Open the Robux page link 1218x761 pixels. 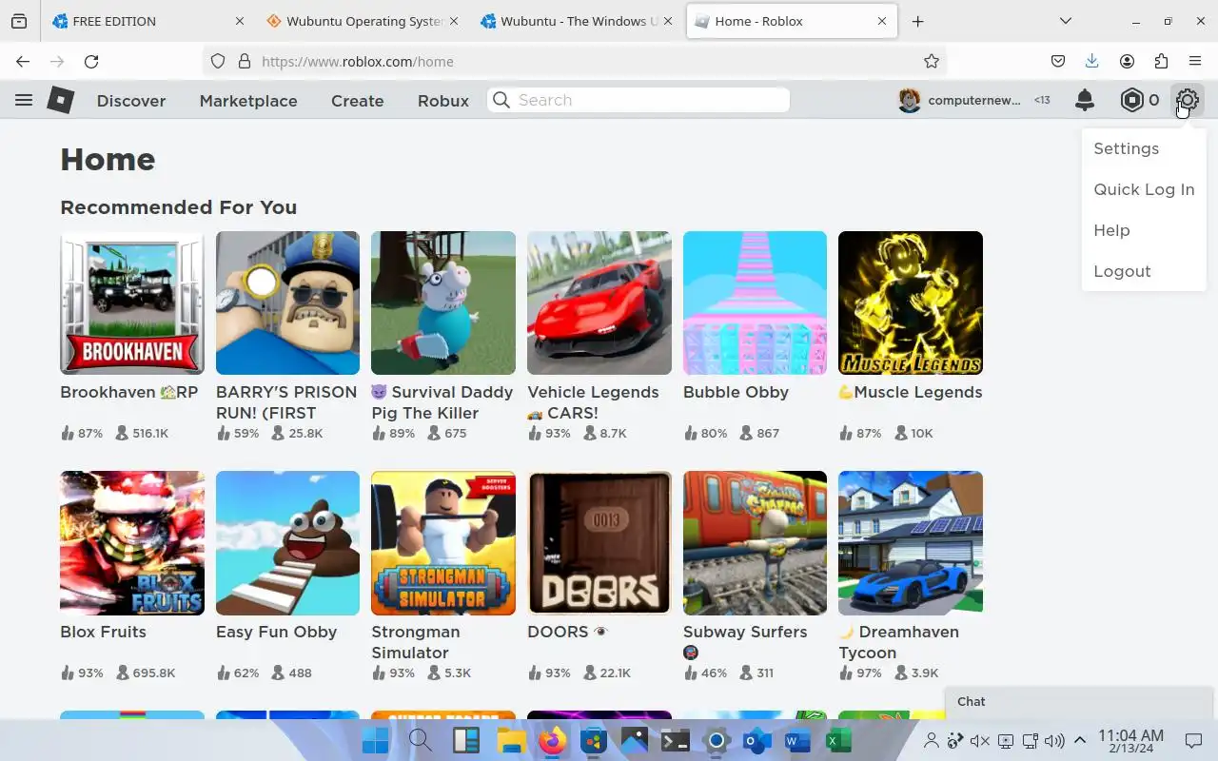coord(443,101)
